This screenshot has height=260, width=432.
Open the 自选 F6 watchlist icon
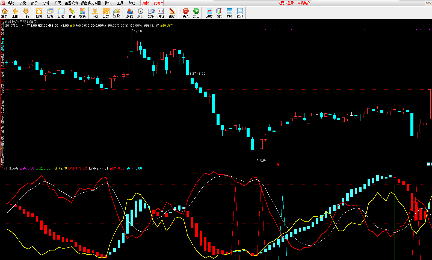pyautogui.click(x=61, y=13)
